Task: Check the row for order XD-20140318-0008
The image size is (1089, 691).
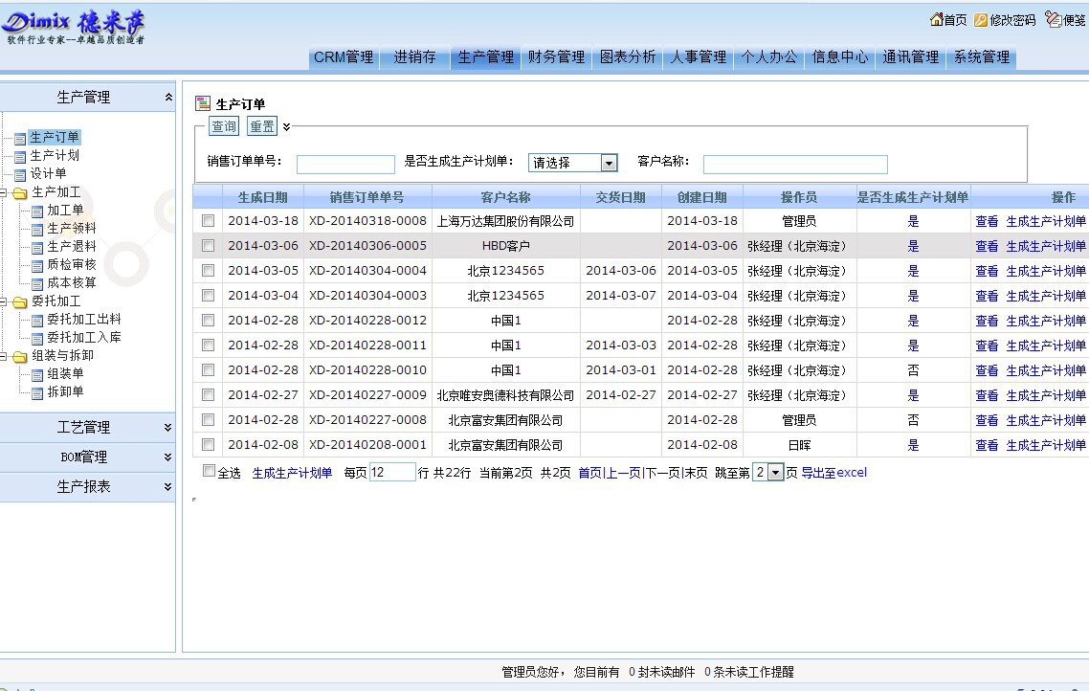Action: pos(208,221)
